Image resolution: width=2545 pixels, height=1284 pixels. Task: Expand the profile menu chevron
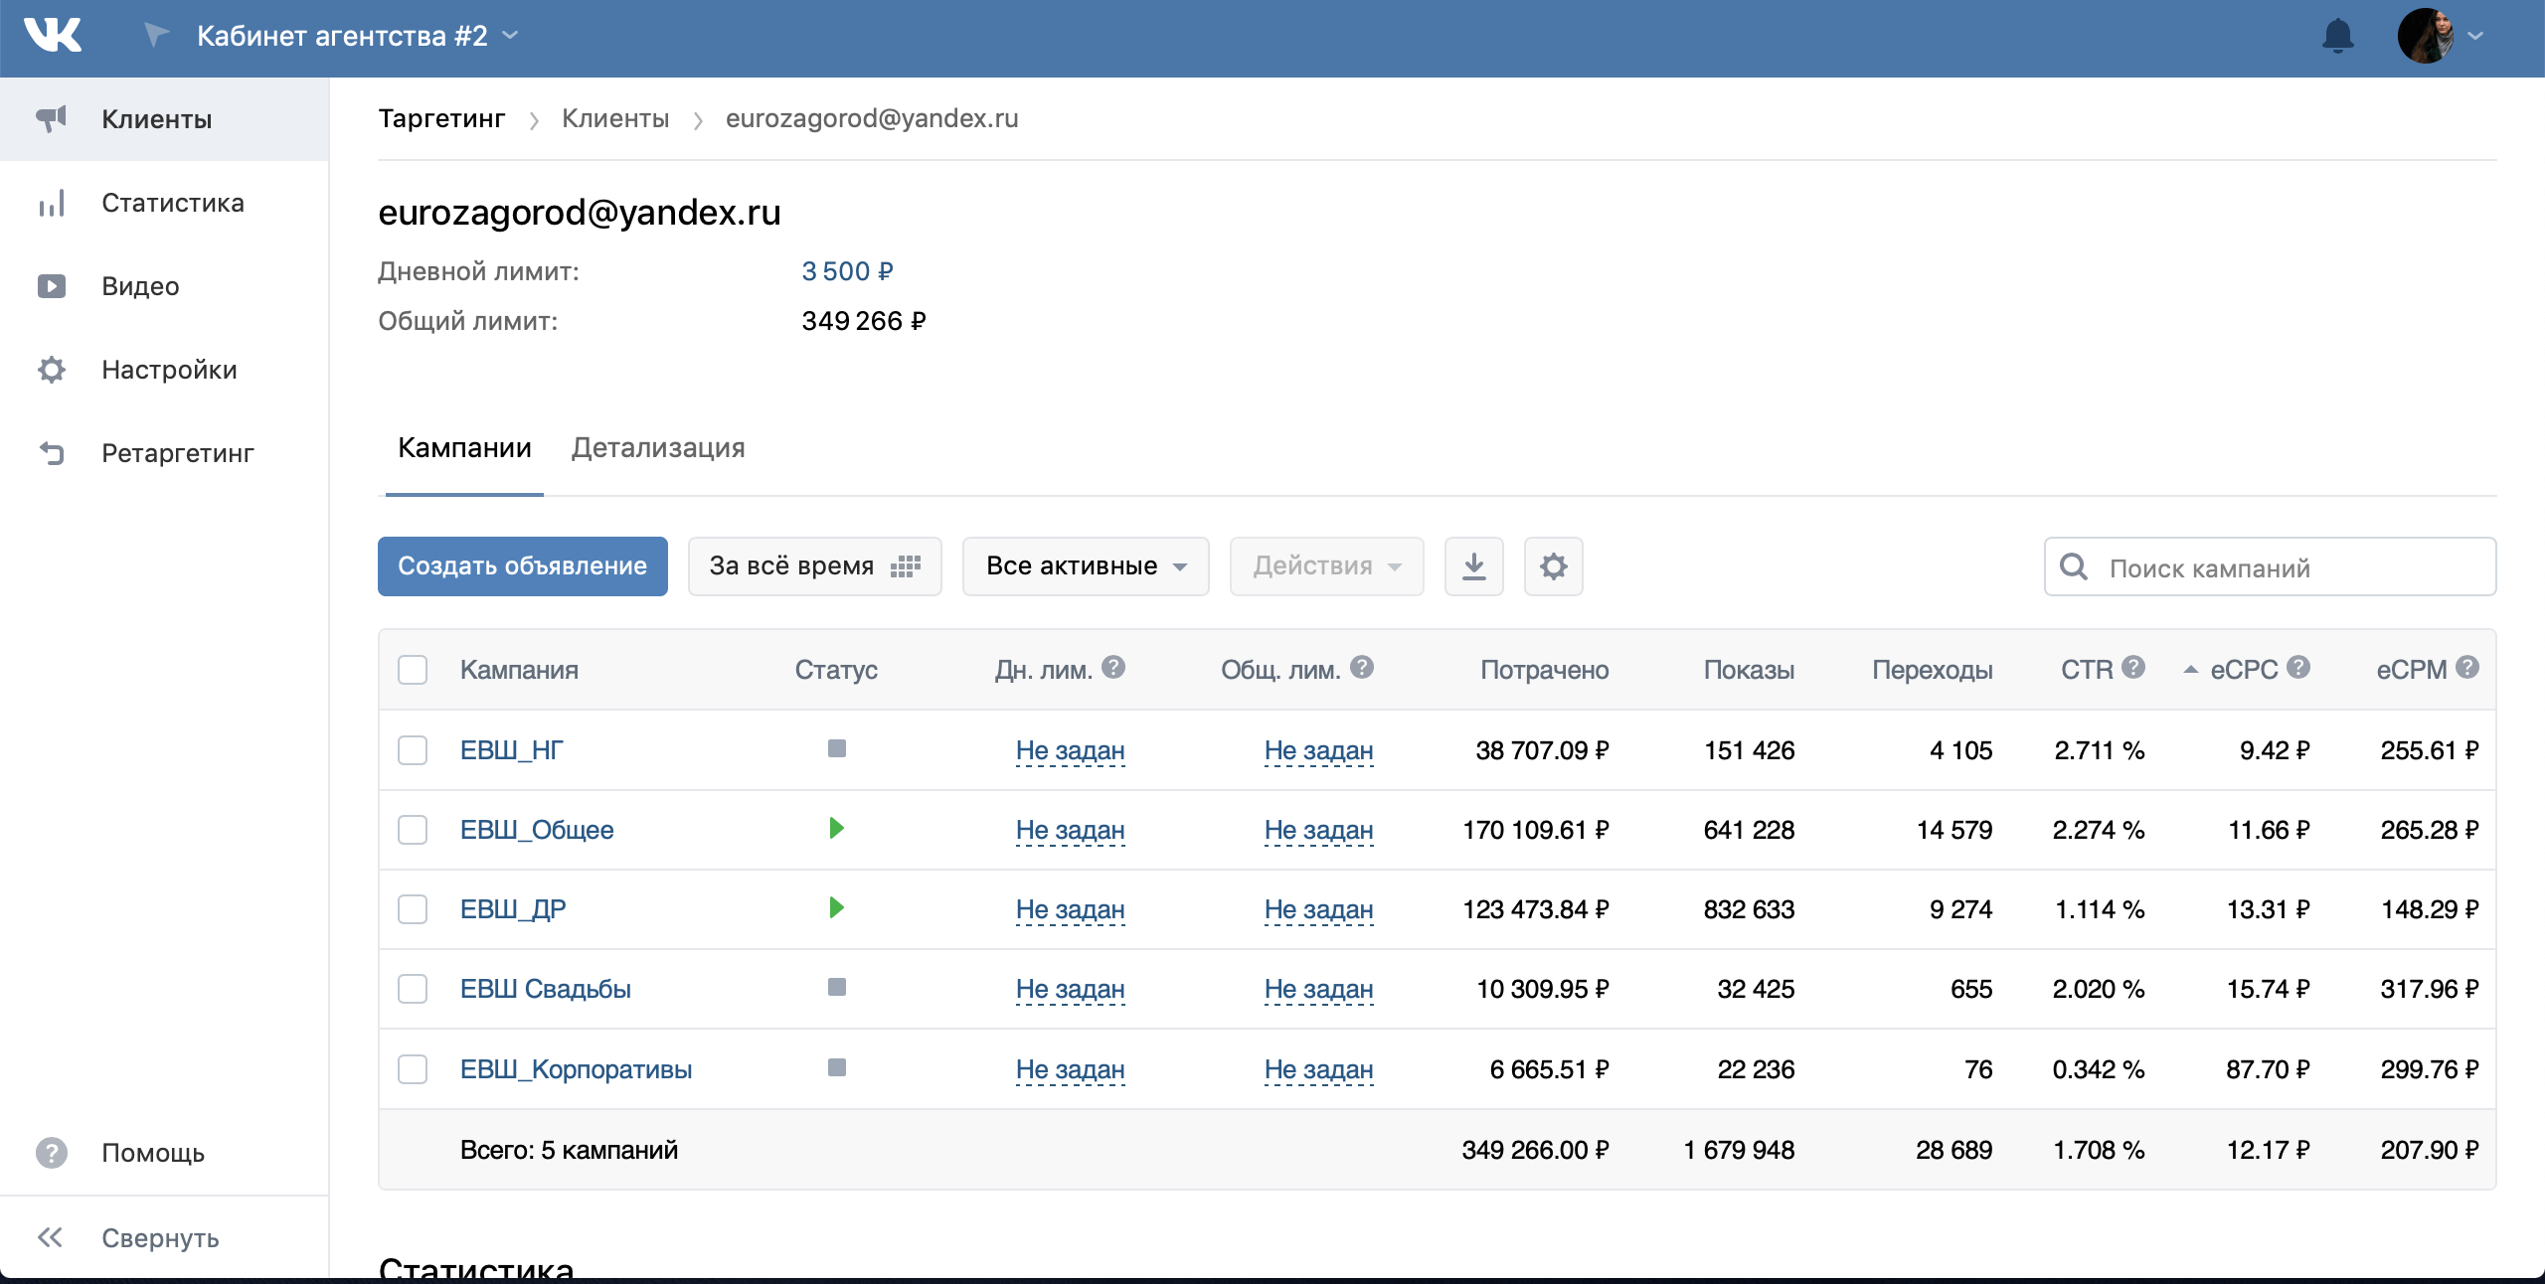[x=2476, y=36]
